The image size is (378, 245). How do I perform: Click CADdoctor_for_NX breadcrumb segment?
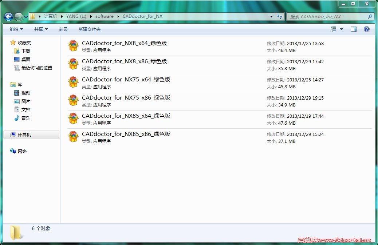(x=142, y=16)
